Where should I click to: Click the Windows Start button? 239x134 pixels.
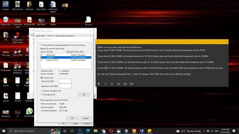coord(4,131)
